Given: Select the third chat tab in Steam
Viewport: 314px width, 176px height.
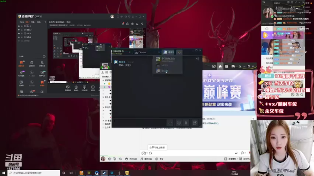Looking at the screenshot, I should point(169,52).
